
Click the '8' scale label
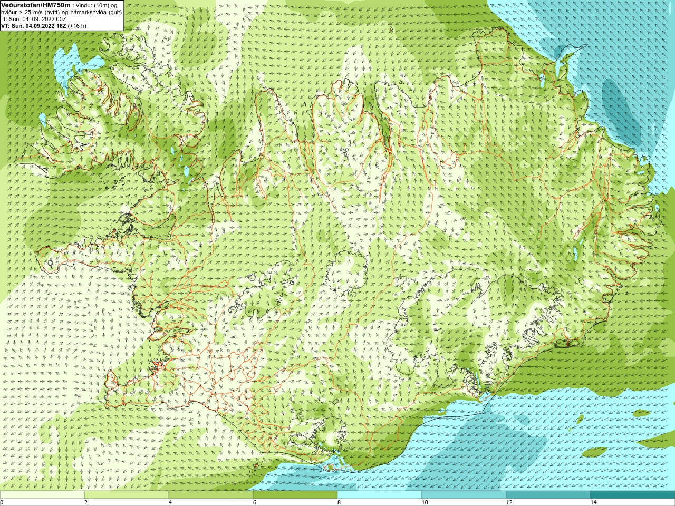coord(339,502)
